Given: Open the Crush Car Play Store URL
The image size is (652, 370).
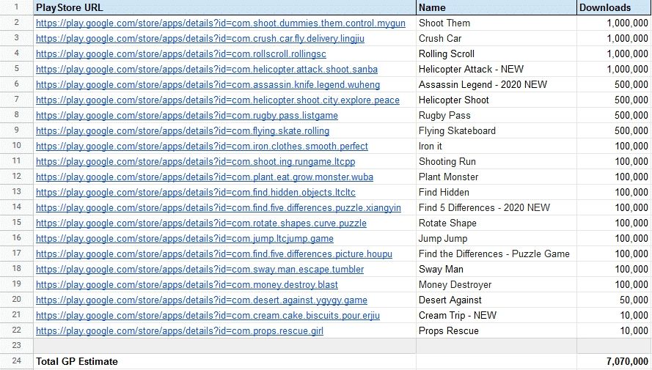Looking at the screenshot, I should [199, 39].
